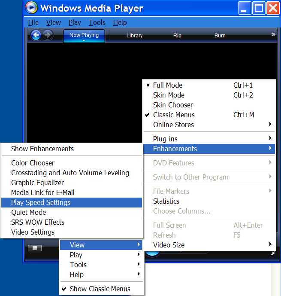This screenshot has width=281, height=296.
Task: Toggle the Classic Menus checked item
Action: pyautogui.click(x=174, y=115)
